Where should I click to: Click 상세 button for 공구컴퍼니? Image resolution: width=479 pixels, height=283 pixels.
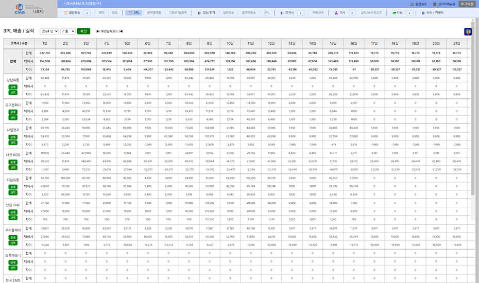(13, 112)
